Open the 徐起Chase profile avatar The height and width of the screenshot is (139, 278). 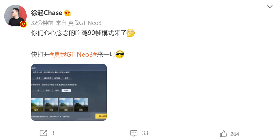tap(15, 16)
